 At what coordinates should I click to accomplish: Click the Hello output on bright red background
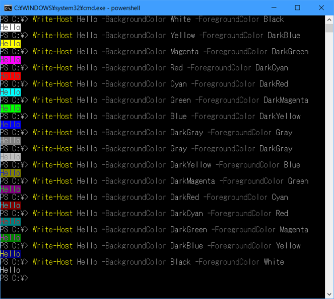coord(11,76)
